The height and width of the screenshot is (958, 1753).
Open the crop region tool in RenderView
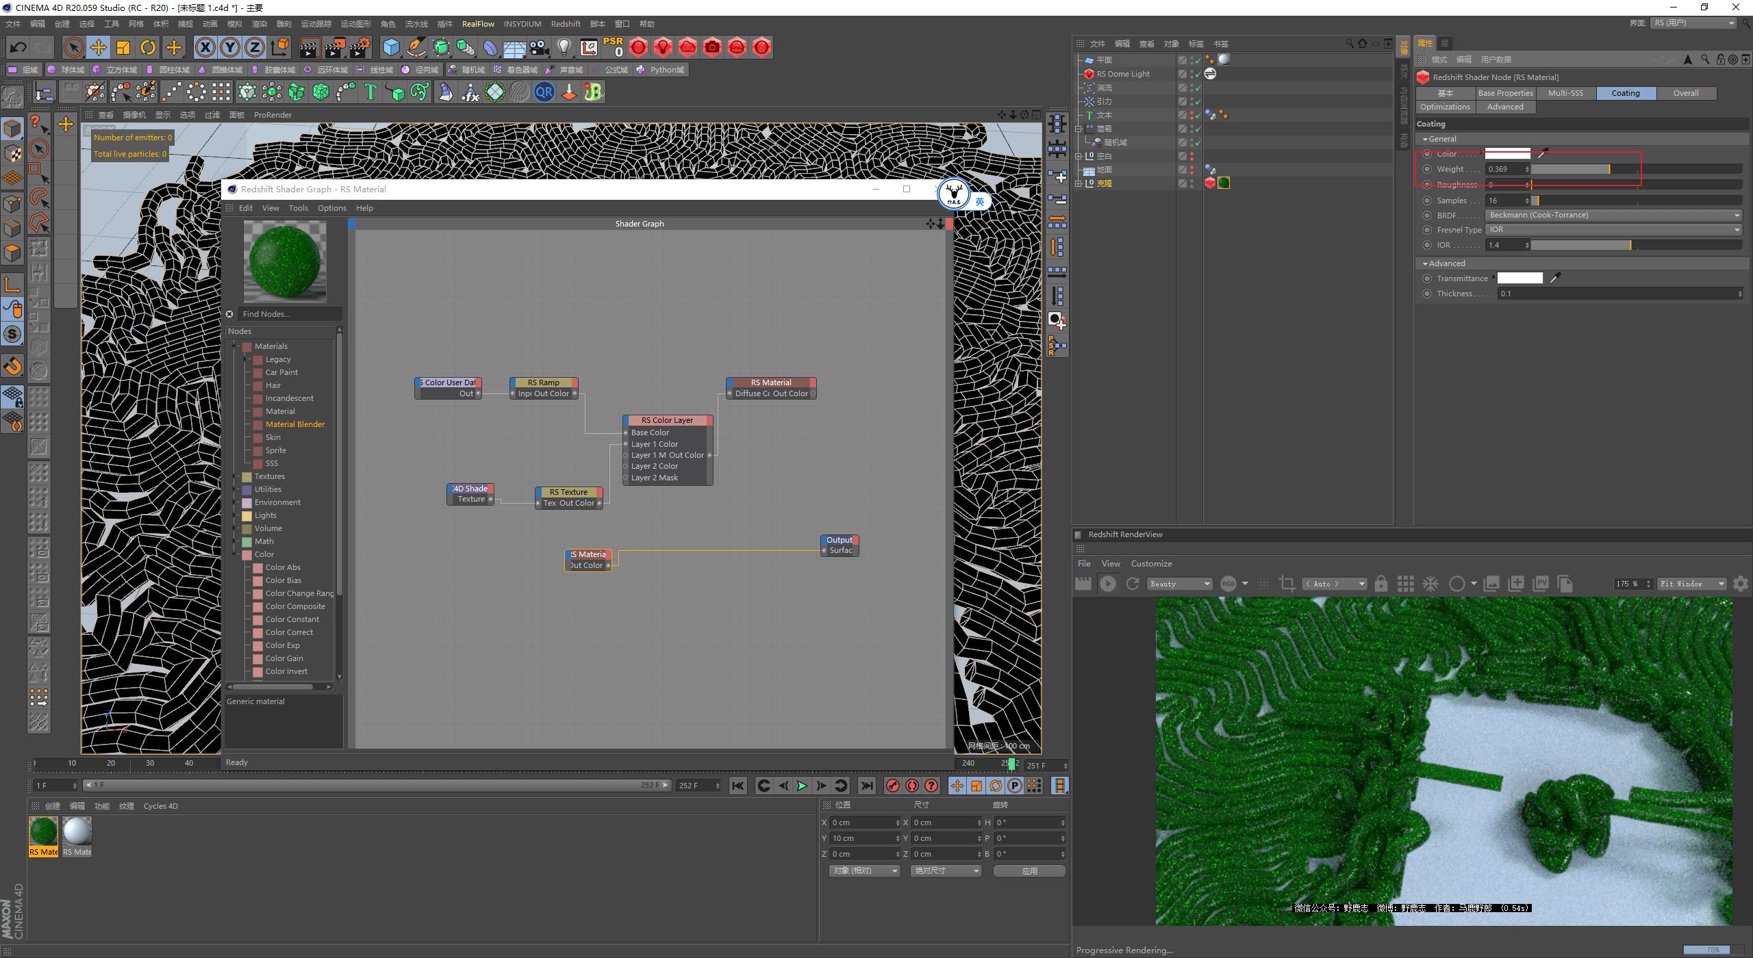pos(1286,583)
